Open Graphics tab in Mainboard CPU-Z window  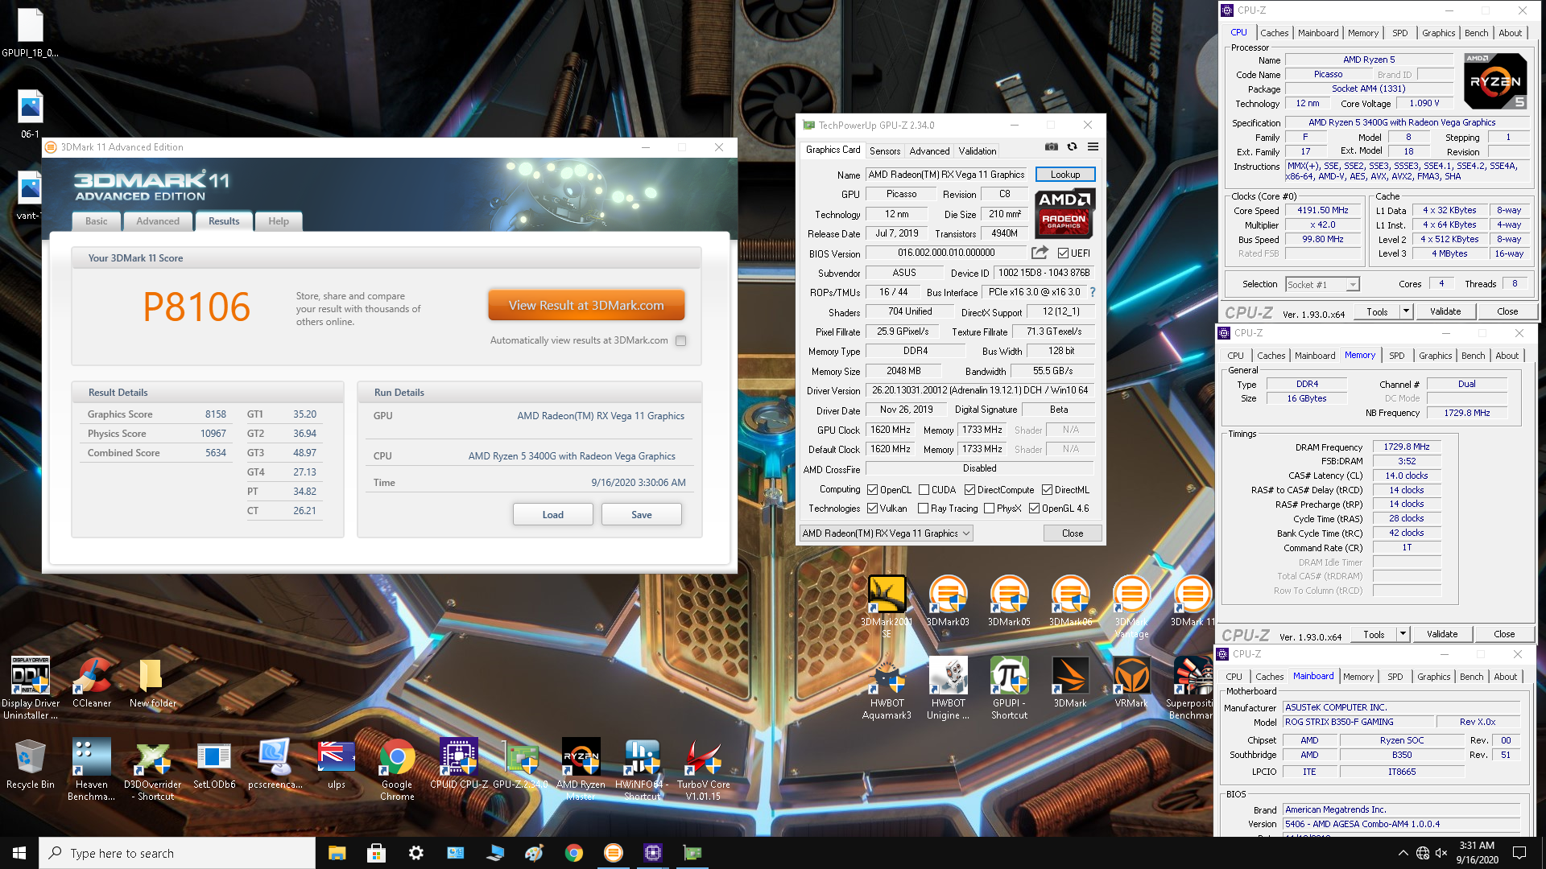[1434, 677]
